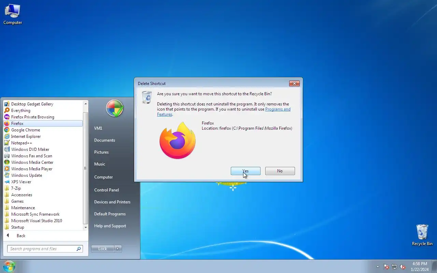Click the Windows Update icon
437x273 pixels.
[6, 175]
